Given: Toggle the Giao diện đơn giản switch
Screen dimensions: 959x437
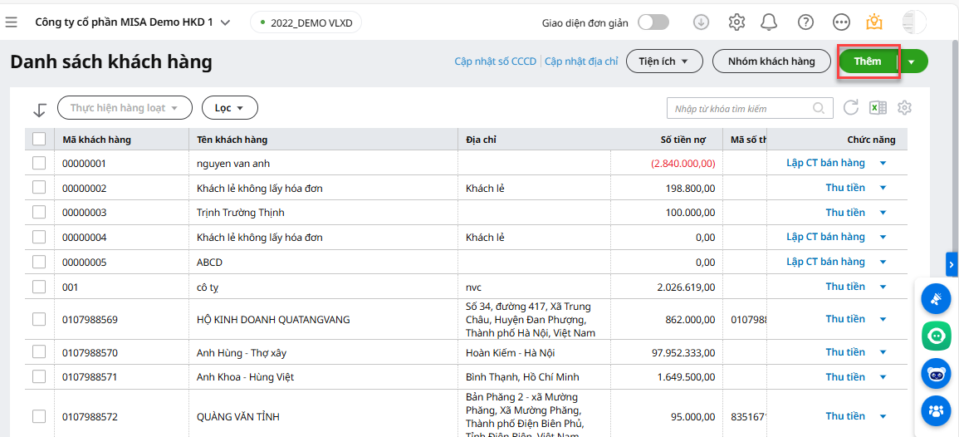Looking at the screenshot, I should click(x=653, y=22).
